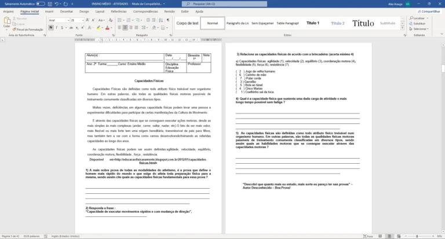This screenshot has height=239, width=445.
Task: Undo the last action
Action: (56, 4)
